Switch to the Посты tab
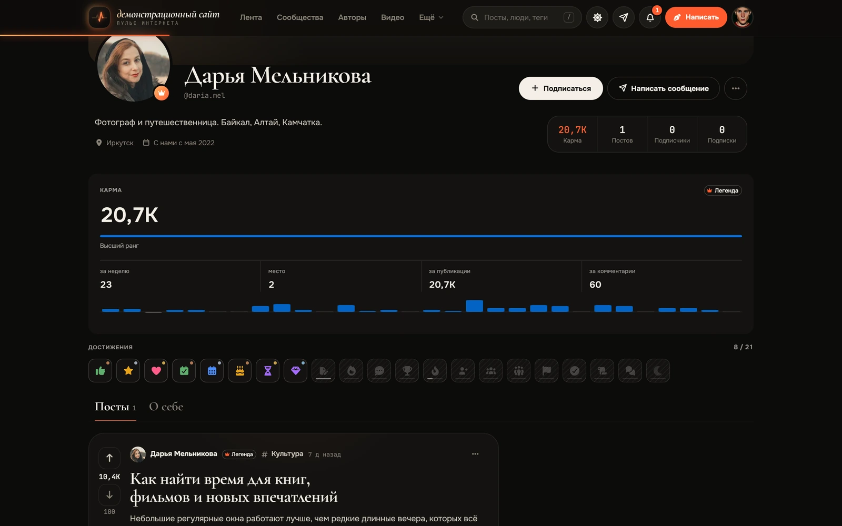Image resolution: width=842 pixels, height=526 pixels. [115, 407]
